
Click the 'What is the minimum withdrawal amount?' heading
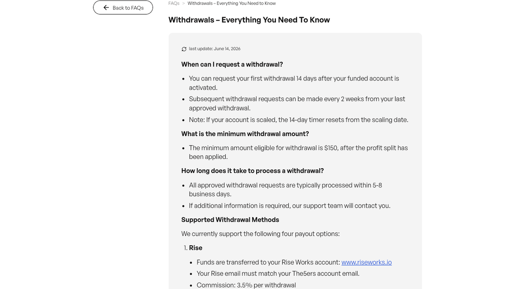click(245, 134)
